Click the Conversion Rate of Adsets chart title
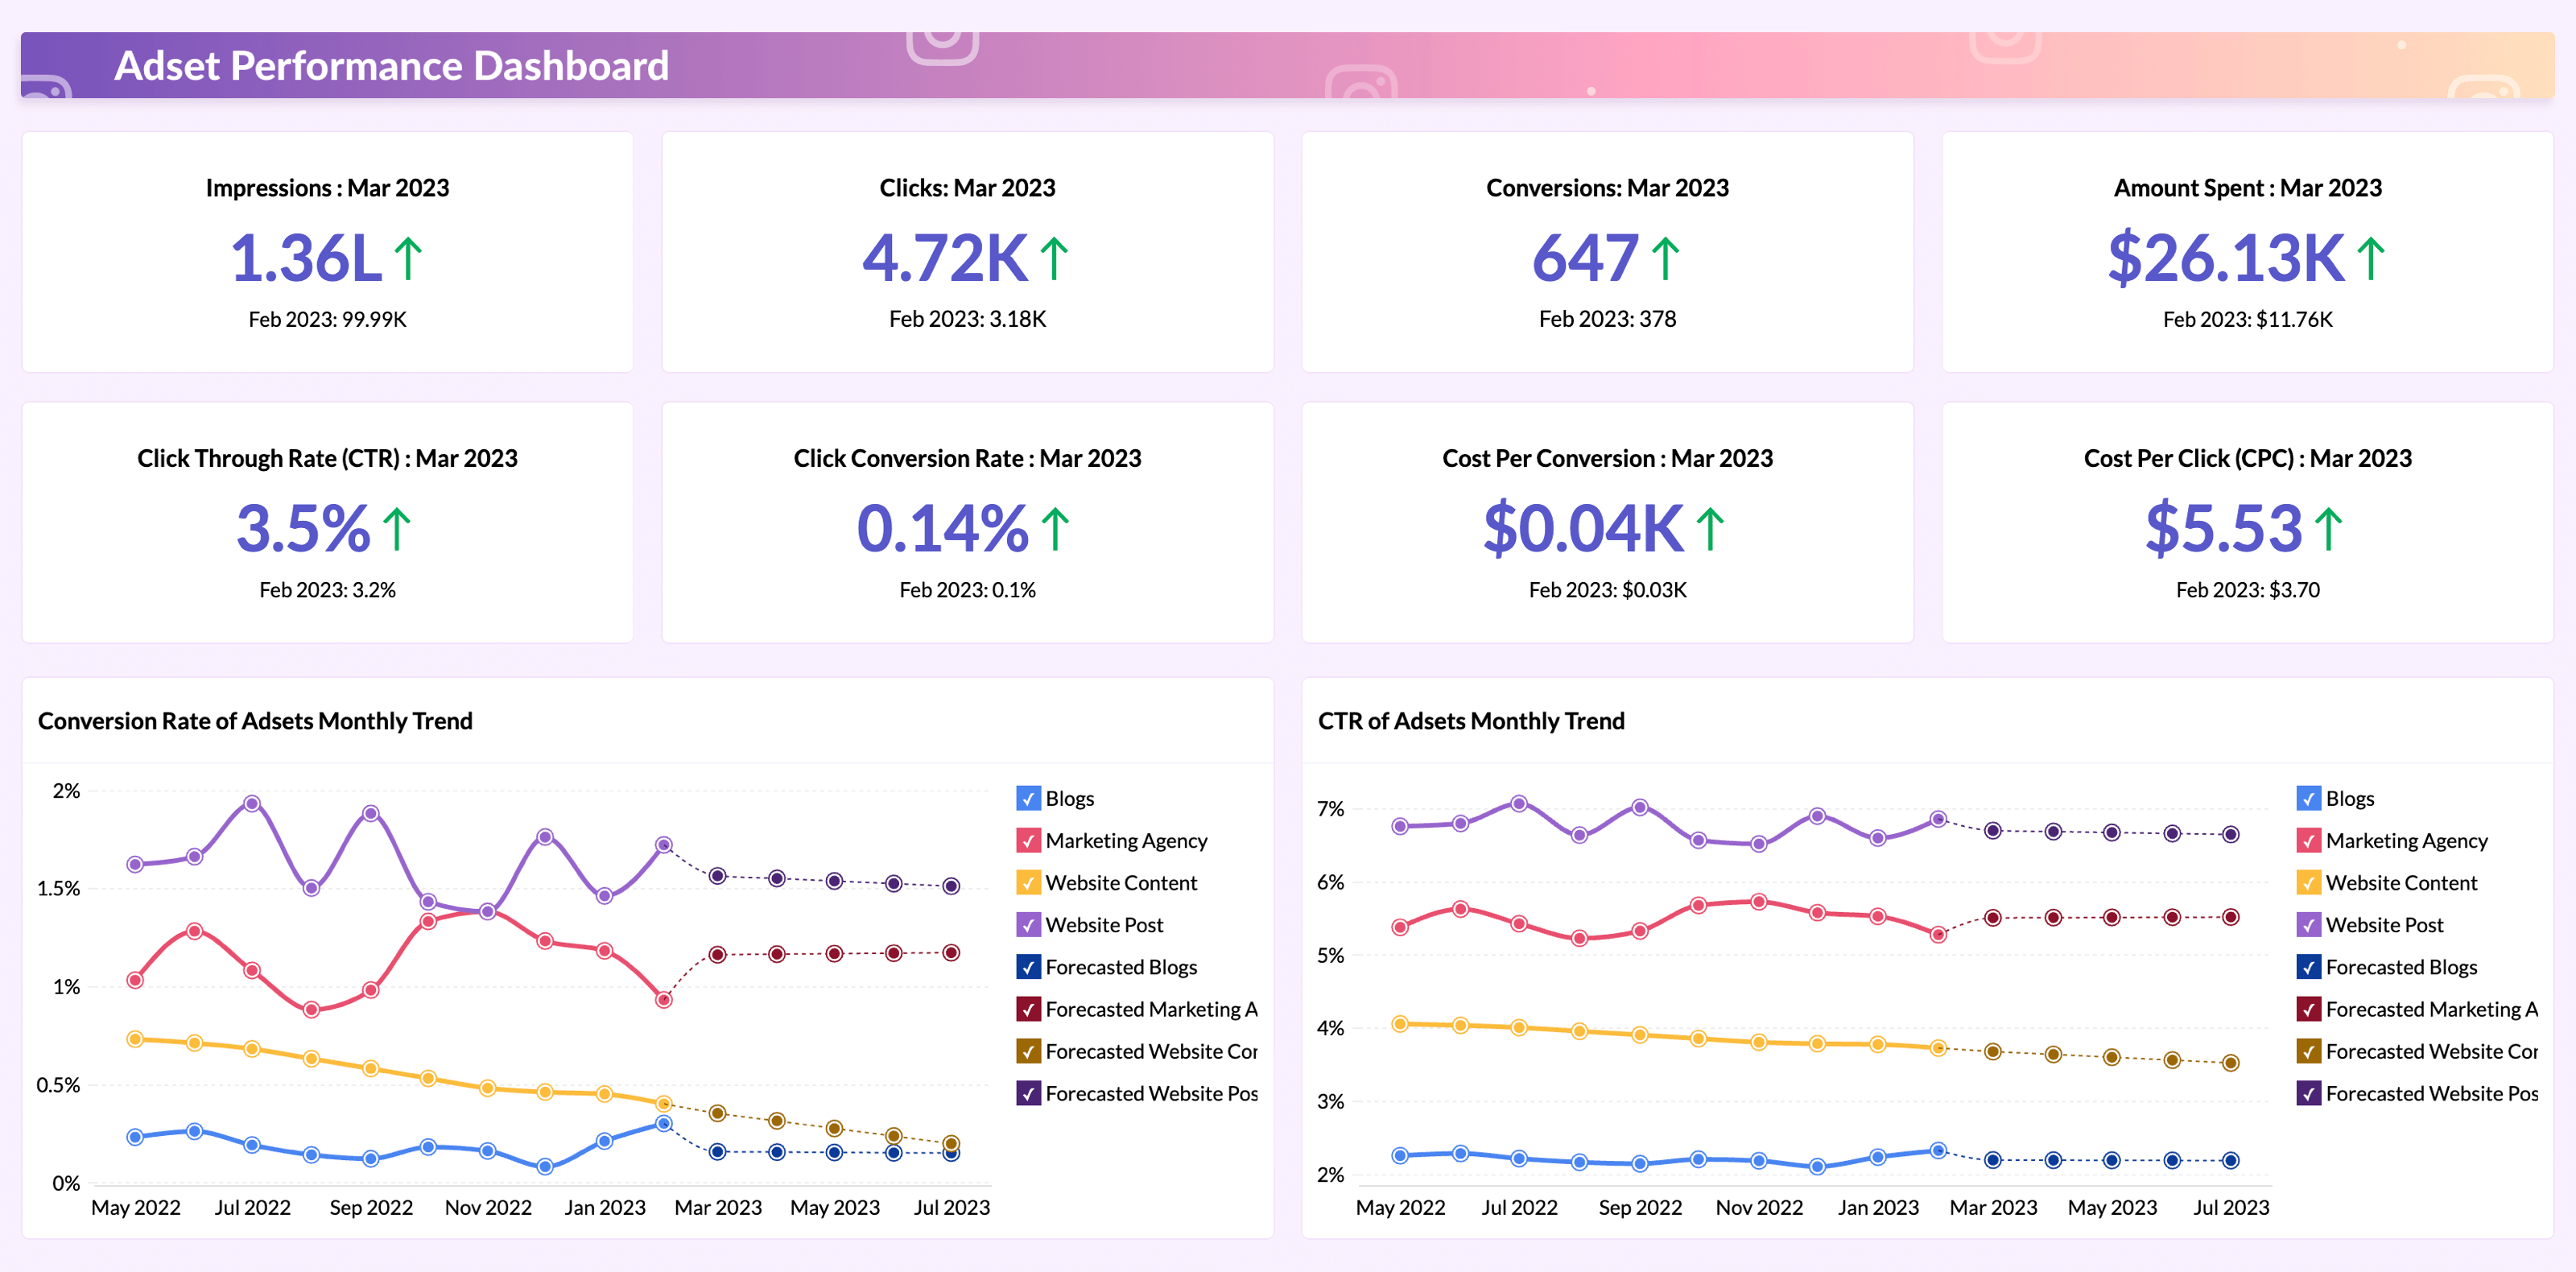Image resolution: width=2576 pixels, height=1272 pixels. [256, 720]
